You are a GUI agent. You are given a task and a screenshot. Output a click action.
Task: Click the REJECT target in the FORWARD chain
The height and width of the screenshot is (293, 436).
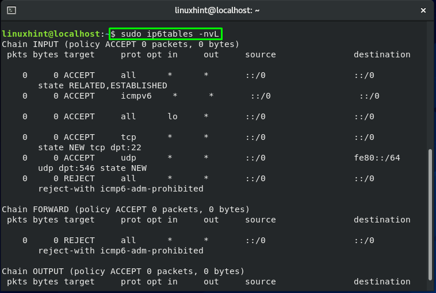pyautogui.click(x=79, y=240)
